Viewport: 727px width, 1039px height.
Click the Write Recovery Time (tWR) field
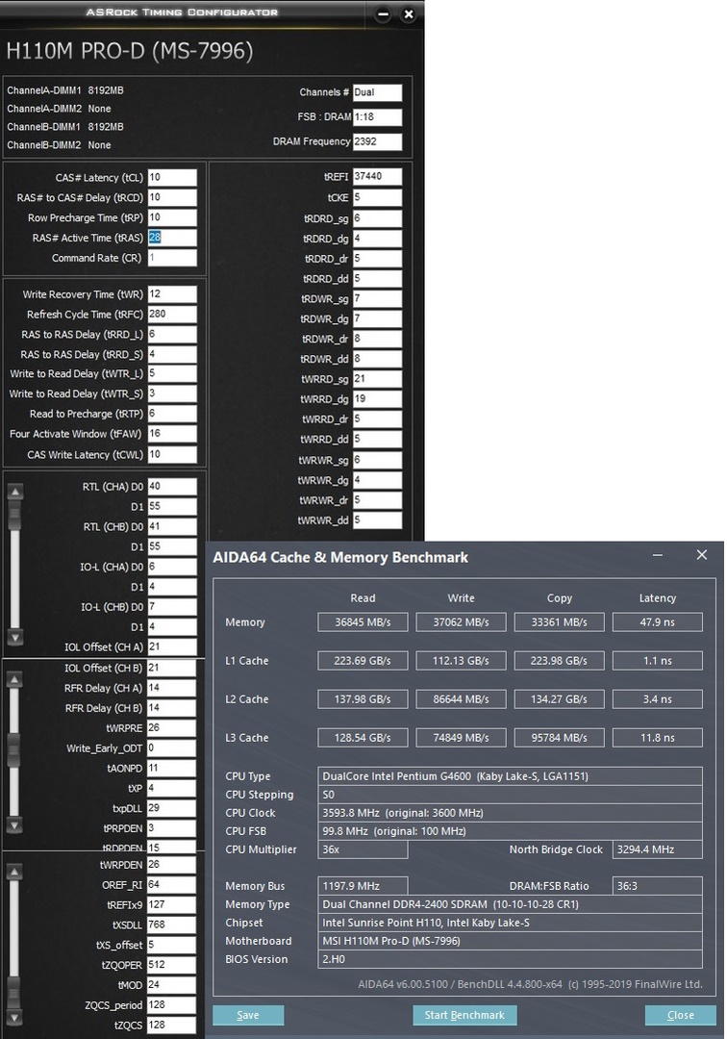point(172,294)
